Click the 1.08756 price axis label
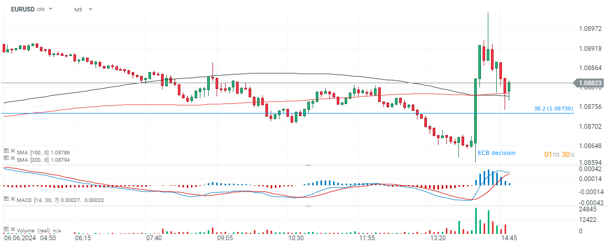The height and width of the screenshot is (247, 610). (x=591, y=107)
